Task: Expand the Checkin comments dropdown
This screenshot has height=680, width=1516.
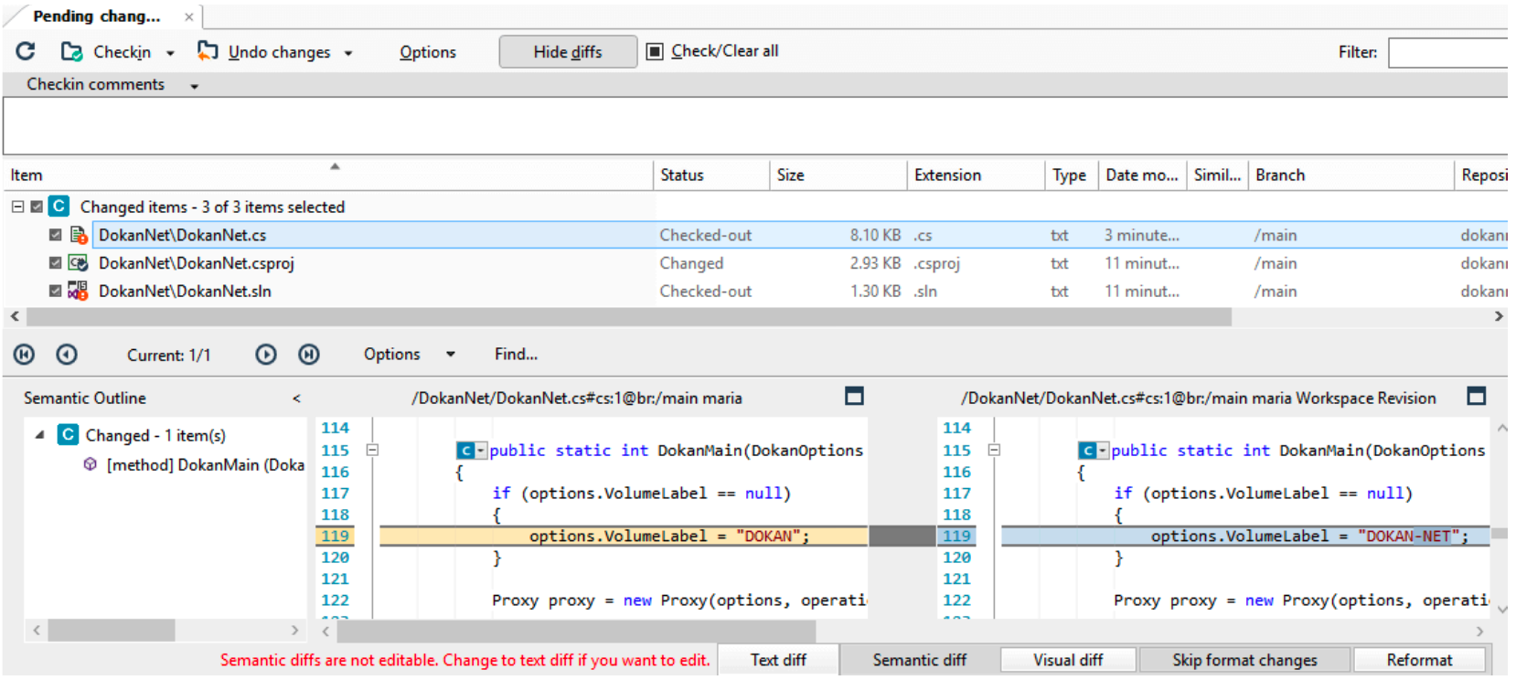Action: click(194, 86)
